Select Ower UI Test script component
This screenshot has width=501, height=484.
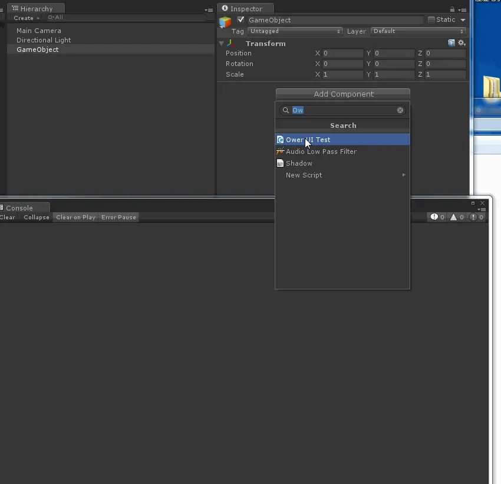pyautogui.click(x=342, y=140)
